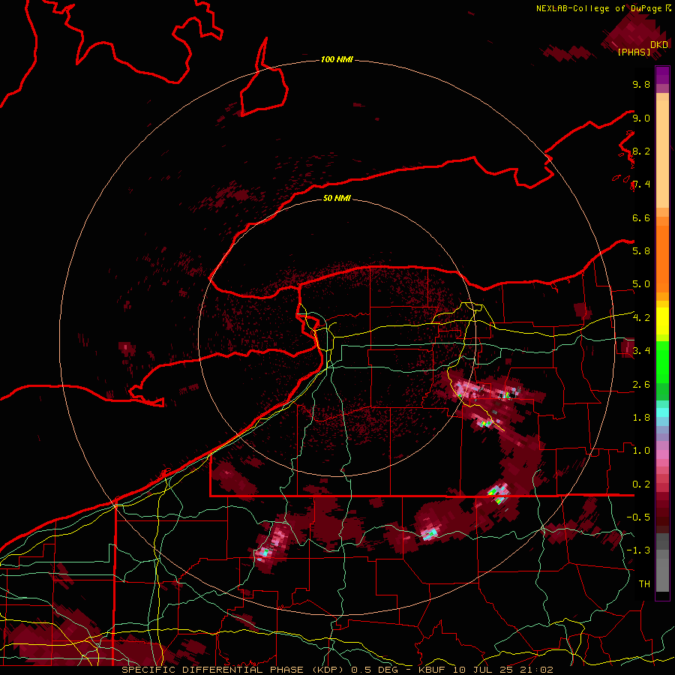Viewport: 675px width, 675px height.
Task: Pick the cyan color bar segment
Action: [x=662, y=412]
